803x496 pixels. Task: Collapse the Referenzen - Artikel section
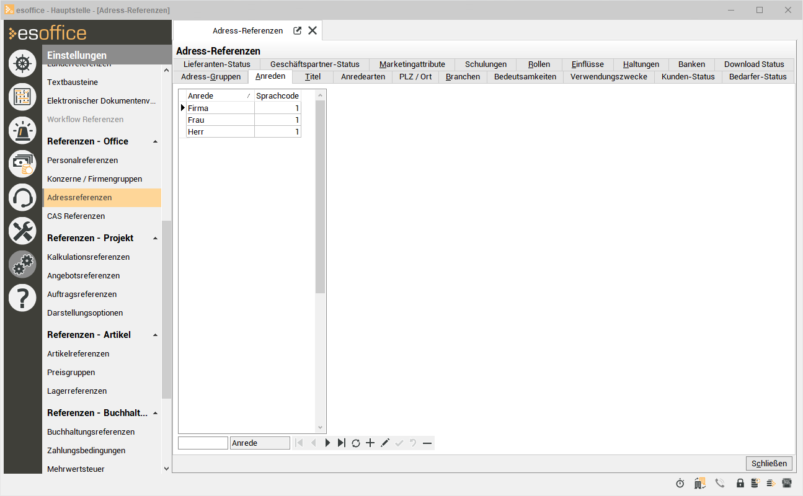tap(155, 335)
